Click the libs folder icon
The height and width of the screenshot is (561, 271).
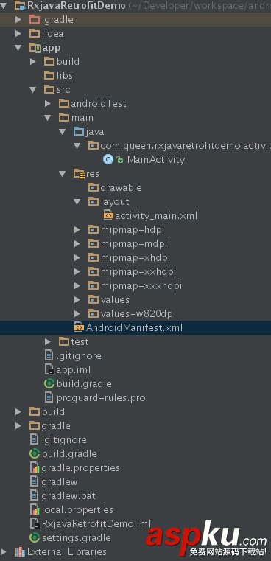pos(49,75)
